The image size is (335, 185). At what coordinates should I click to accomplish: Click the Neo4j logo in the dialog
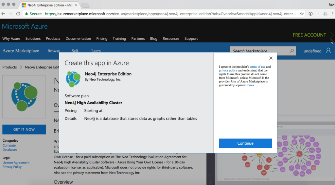pos(73,79)
